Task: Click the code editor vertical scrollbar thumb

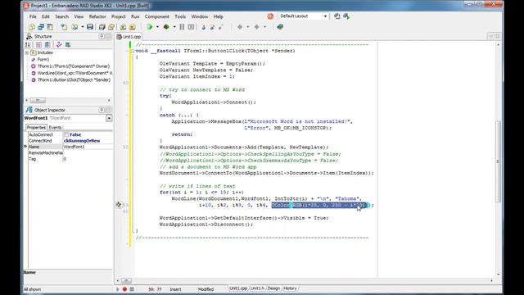Action: coord(498,161)
